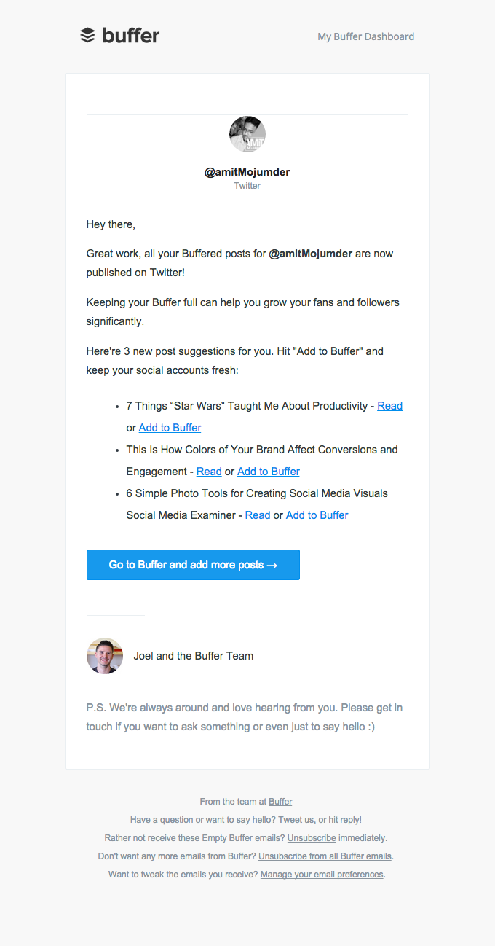
Task: Add the Star Wars article to Buffer
Action: coord(170,427)
